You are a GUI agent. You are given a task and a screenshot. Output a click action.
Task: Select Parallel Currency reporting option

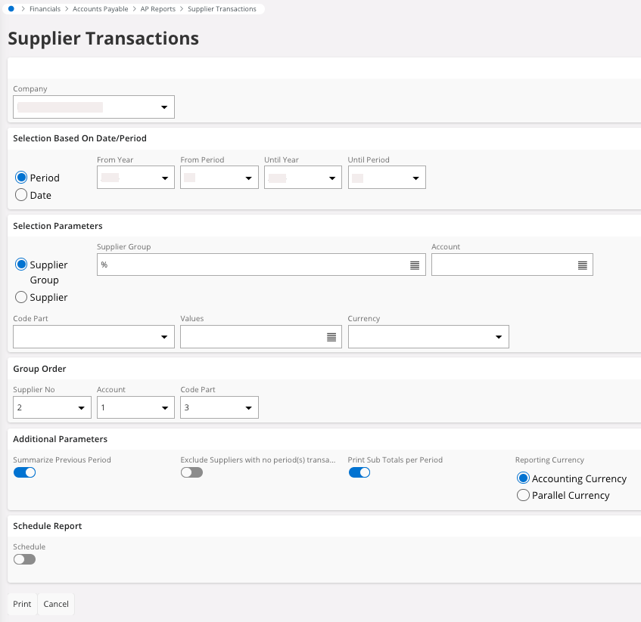(523, 496)
